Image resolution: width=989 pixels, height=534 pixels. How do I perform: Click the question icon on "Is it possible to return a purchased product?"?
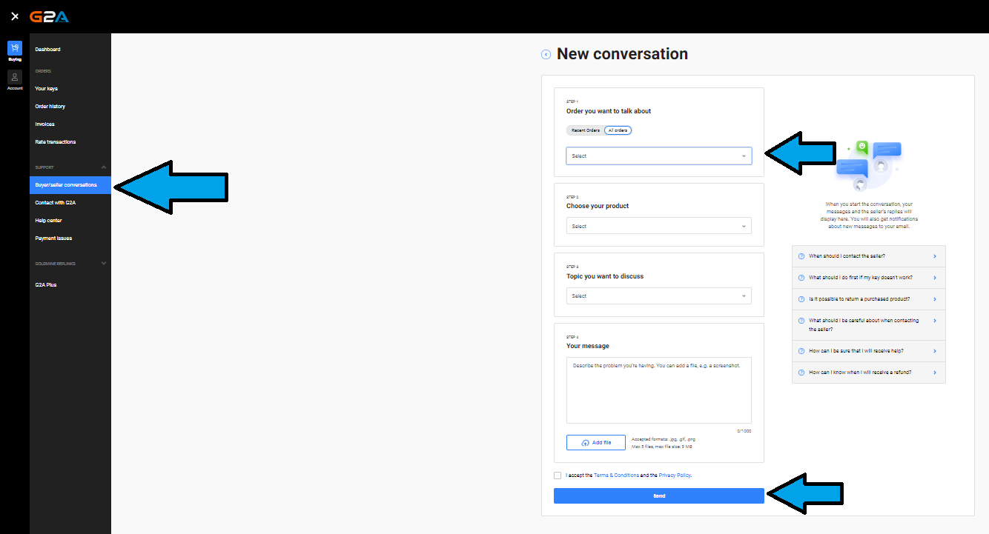pos(802,299)
